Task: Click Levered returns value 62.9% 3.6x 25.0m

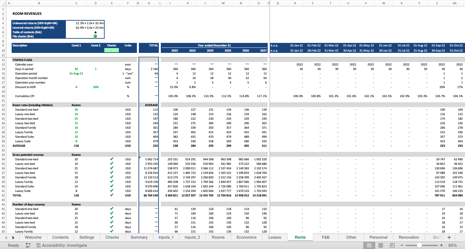Action: [90, 28]
